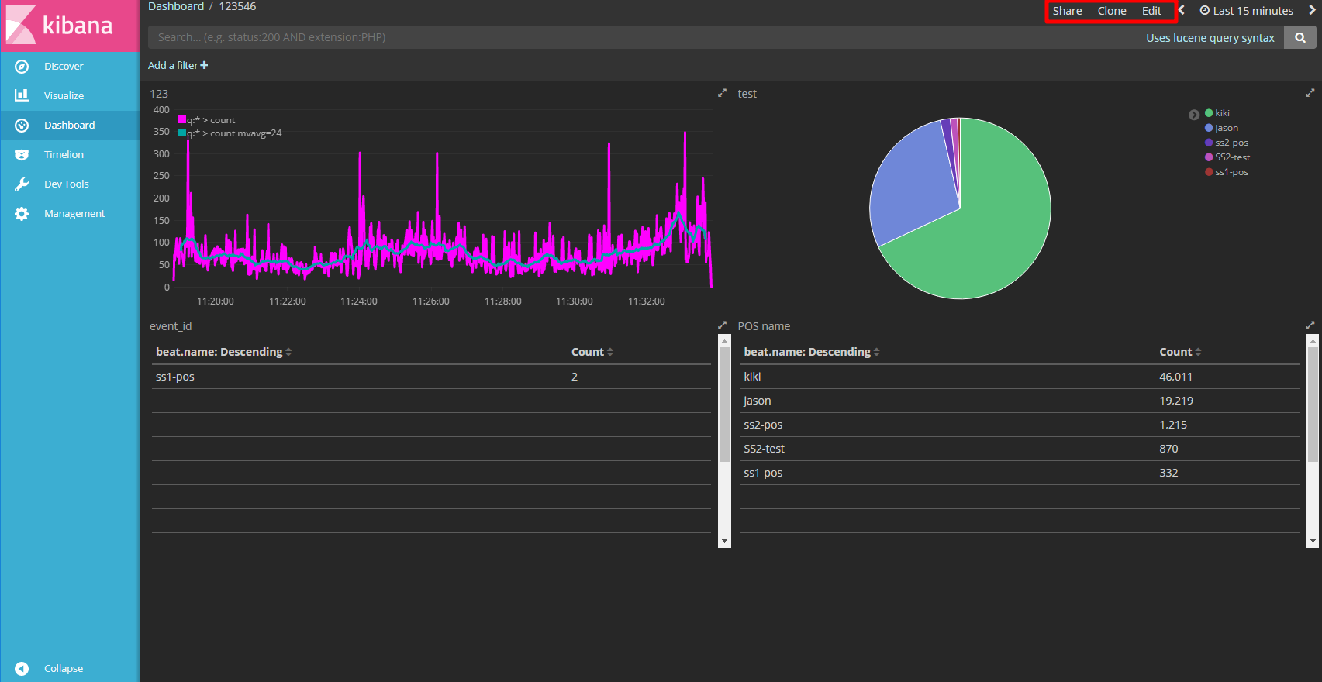Click the 46,011 count value
Image resolution: width=1322 pixels, height=682 pixels.
tap(1175, 377)
